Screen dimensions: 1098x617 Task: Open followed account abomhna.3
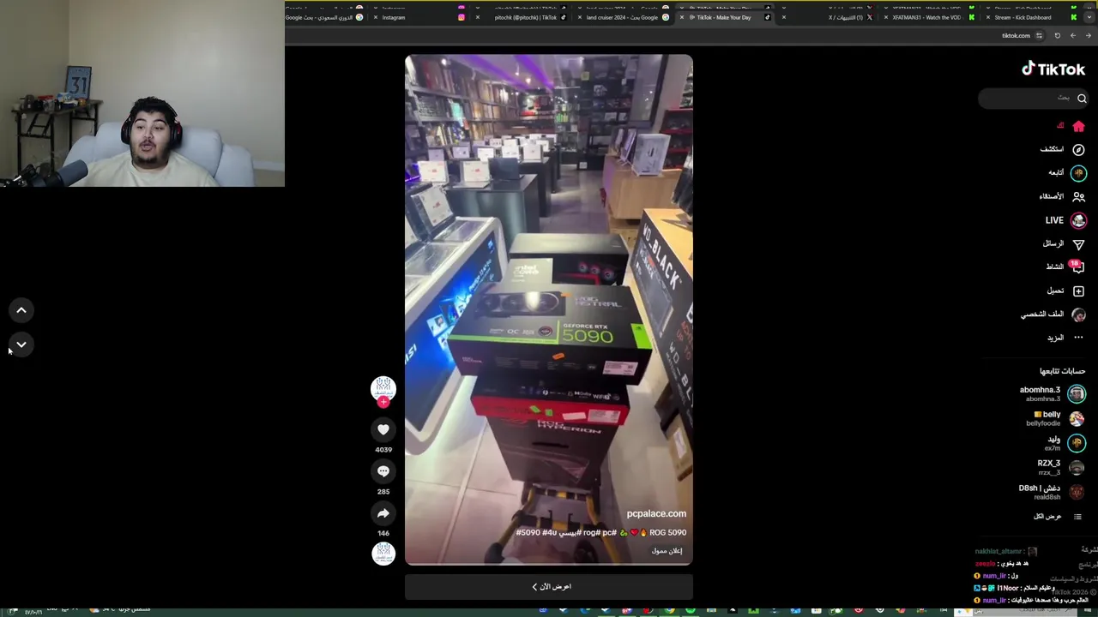point(1052,394)
